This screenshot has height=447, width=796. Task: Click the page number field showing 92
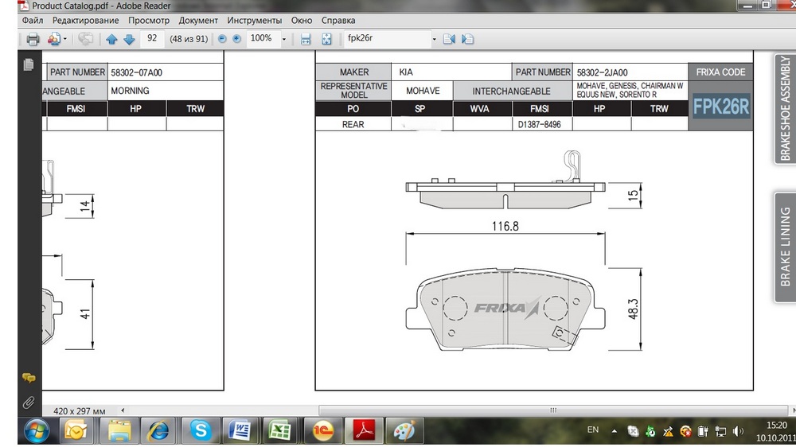point(152,38)
